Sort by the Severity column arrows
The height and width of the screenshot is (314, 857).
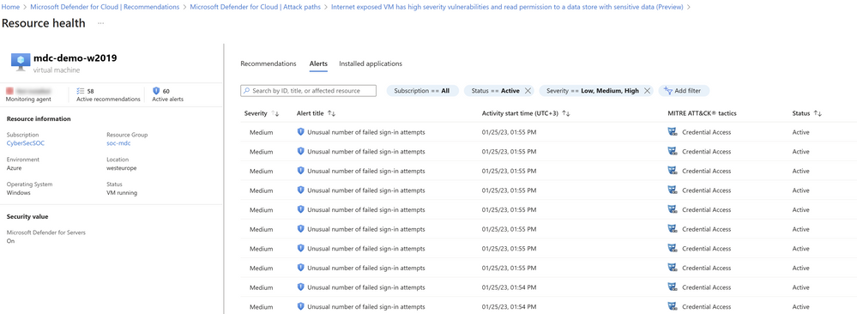pyautogui.click(x=275, y=113)
